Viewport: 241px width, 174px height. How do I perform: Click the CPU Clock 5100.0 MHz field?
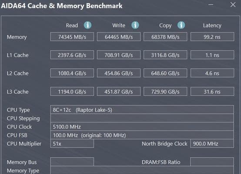pyautogui.click(x=142, y=127)
